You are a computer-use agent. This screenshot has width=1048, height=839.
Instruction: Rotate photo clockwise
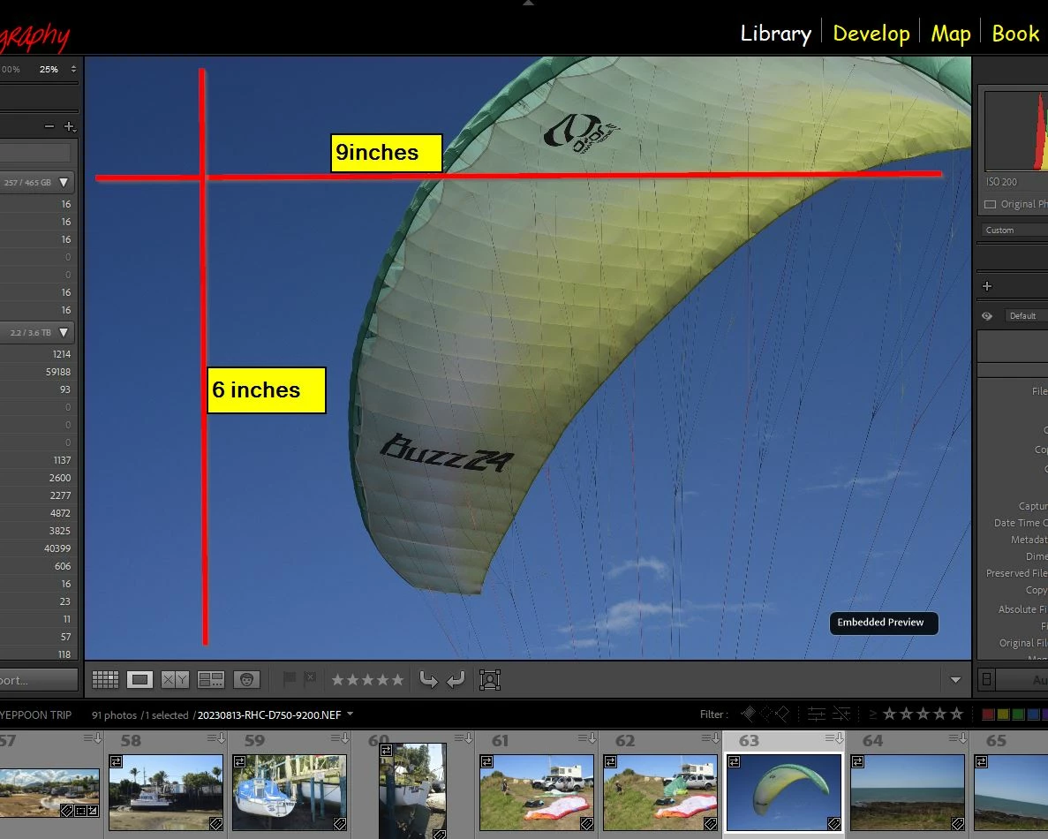[456, 680]
